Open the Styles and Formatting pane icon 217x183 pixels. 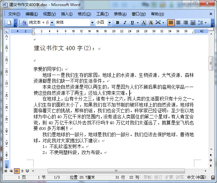pos(24,23)
